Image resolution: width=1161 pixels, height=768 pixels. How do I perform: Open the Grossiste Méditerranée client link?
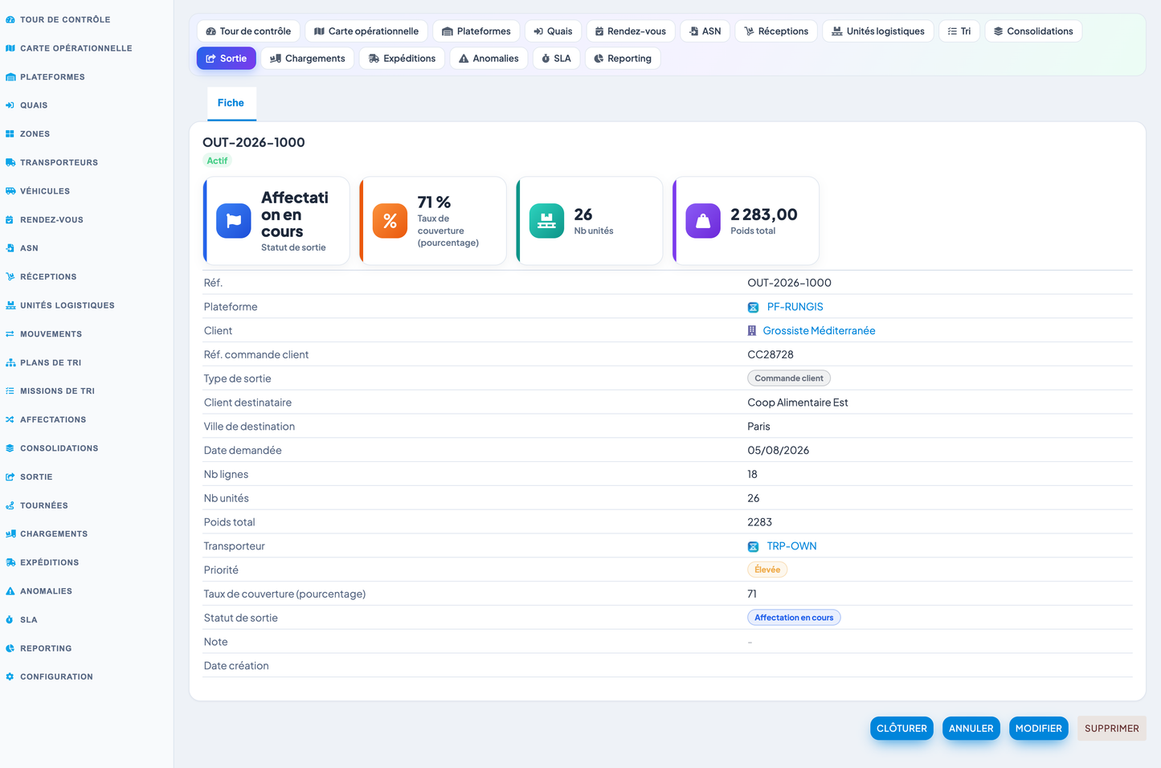point(819,331)
